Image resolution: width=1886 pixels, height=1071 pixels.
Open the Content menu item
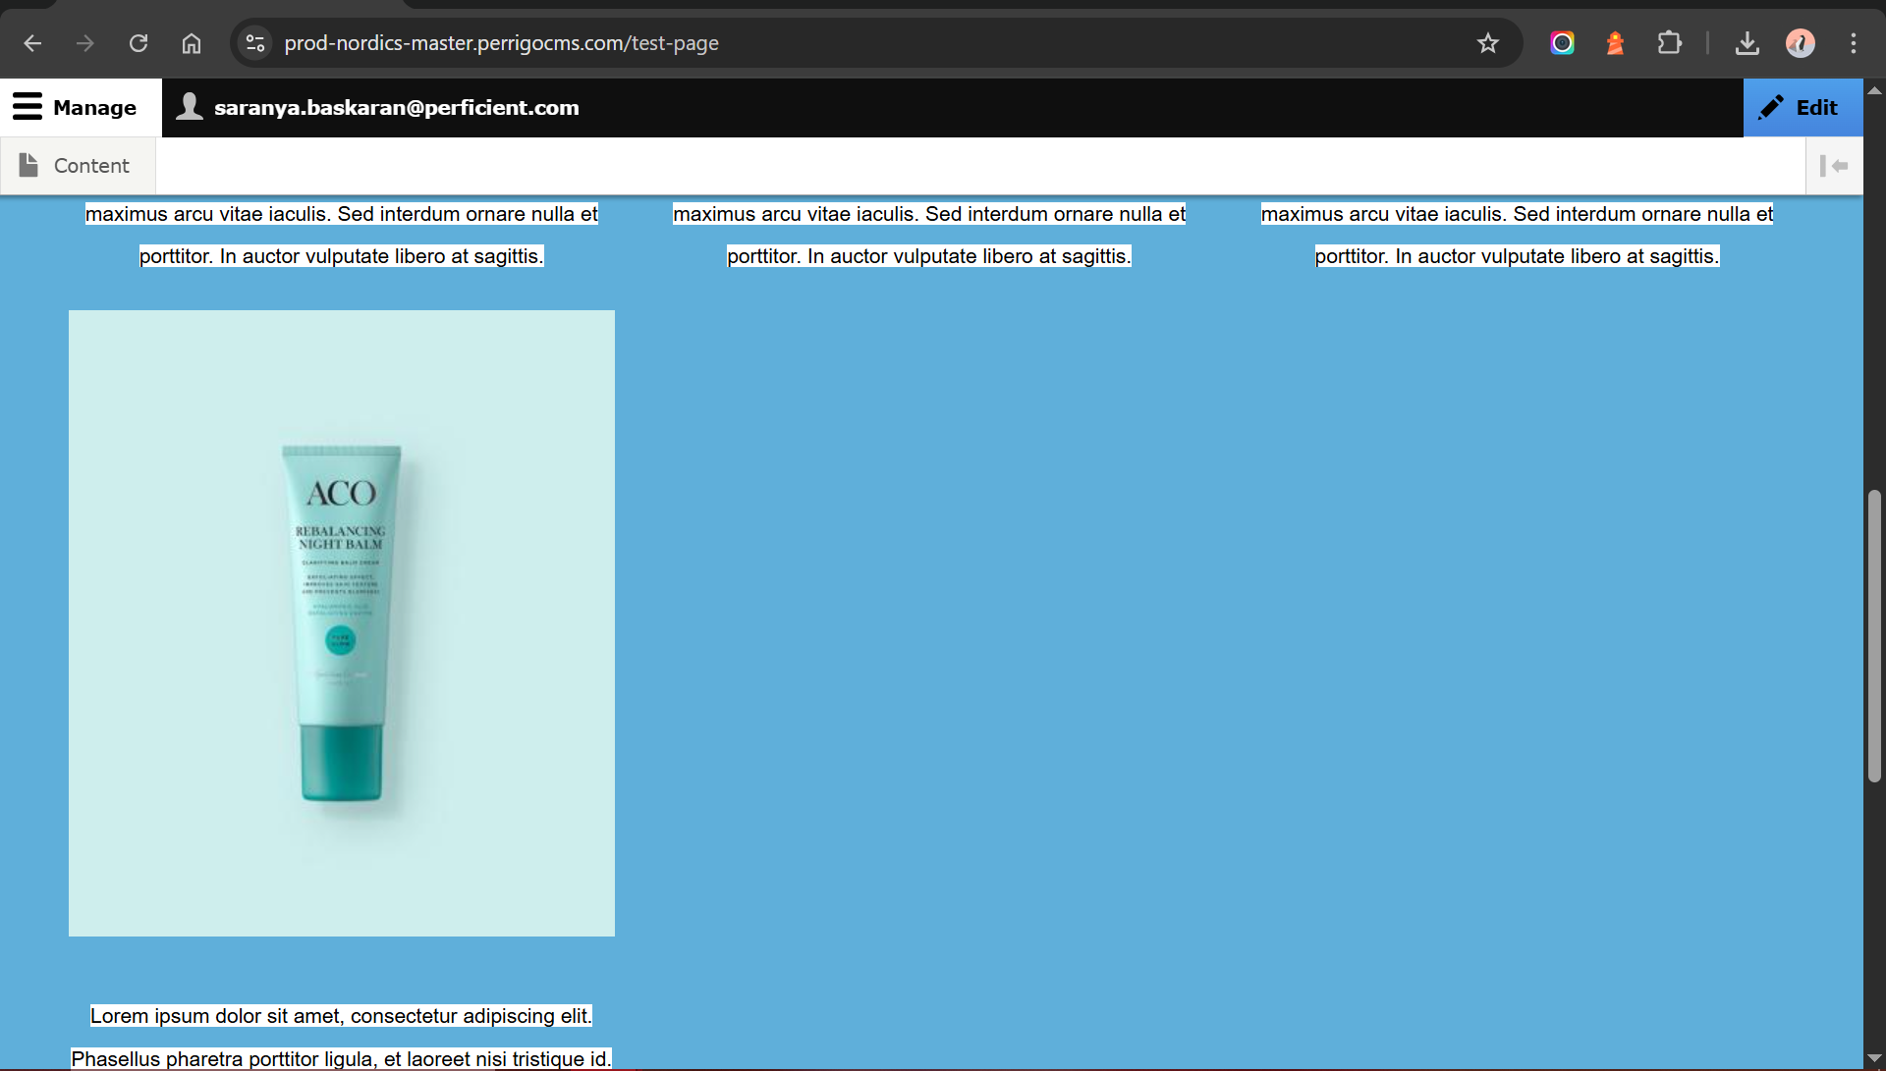78,166
